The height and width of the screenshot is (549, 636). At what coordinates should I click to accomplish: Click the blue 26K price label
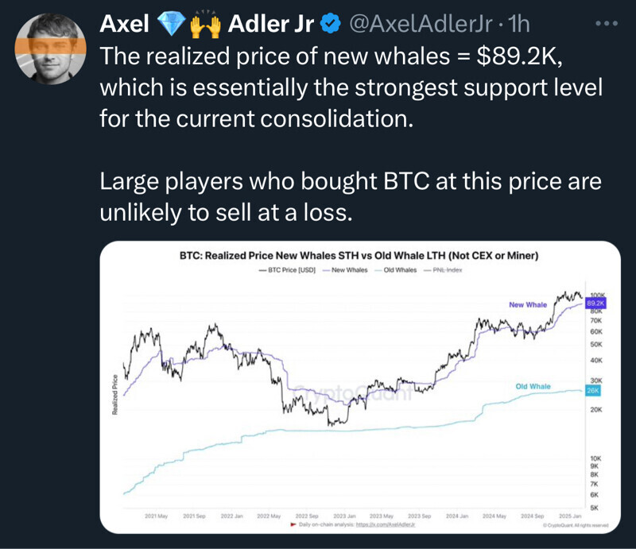click(593, 391)
